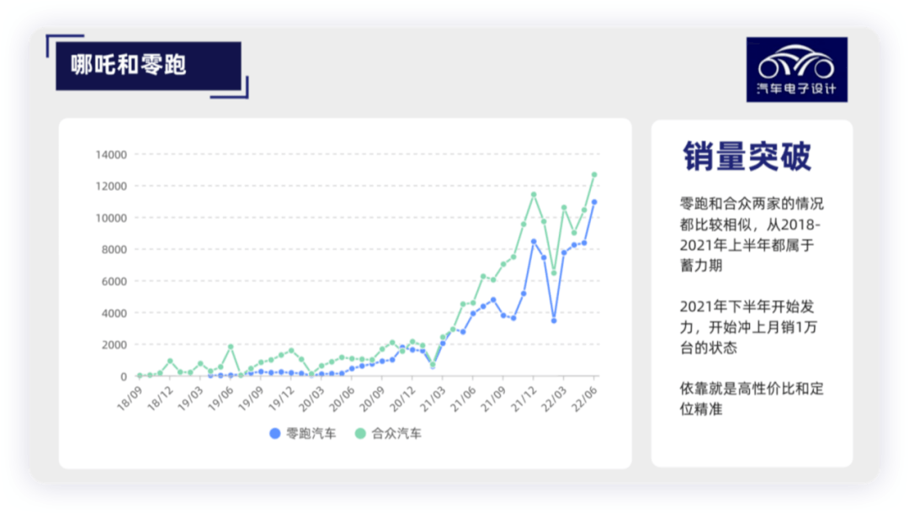Click the green data point at 21/12
Image resolution: width=909 pixels, height=514 pixels.
[534, 194]
